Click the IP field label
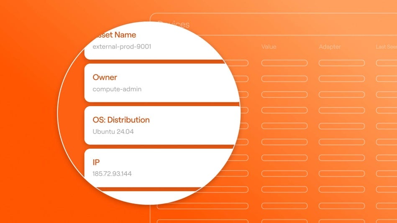The width and height of the screenshot is (397, 223). [96, 162]
